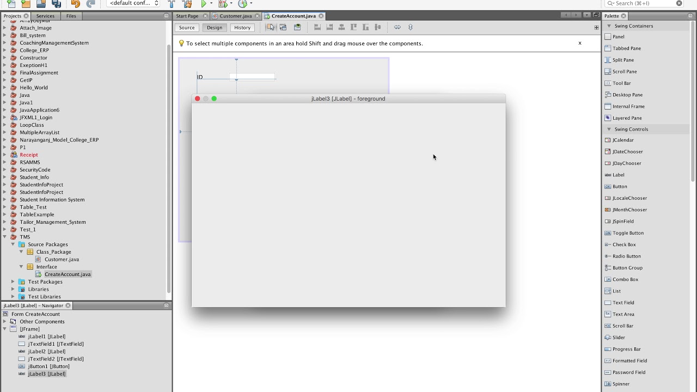
Task: Dismiss the multi-select hint message
Action: 580,43
